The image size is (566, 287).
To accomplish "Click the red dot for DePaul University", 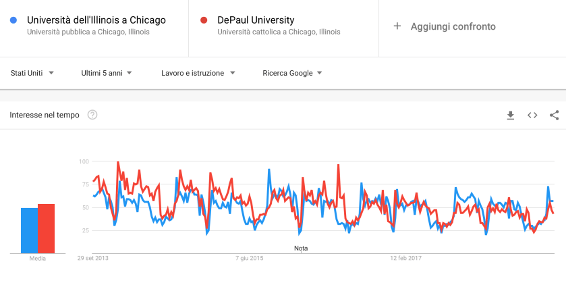I will point(204,20).
